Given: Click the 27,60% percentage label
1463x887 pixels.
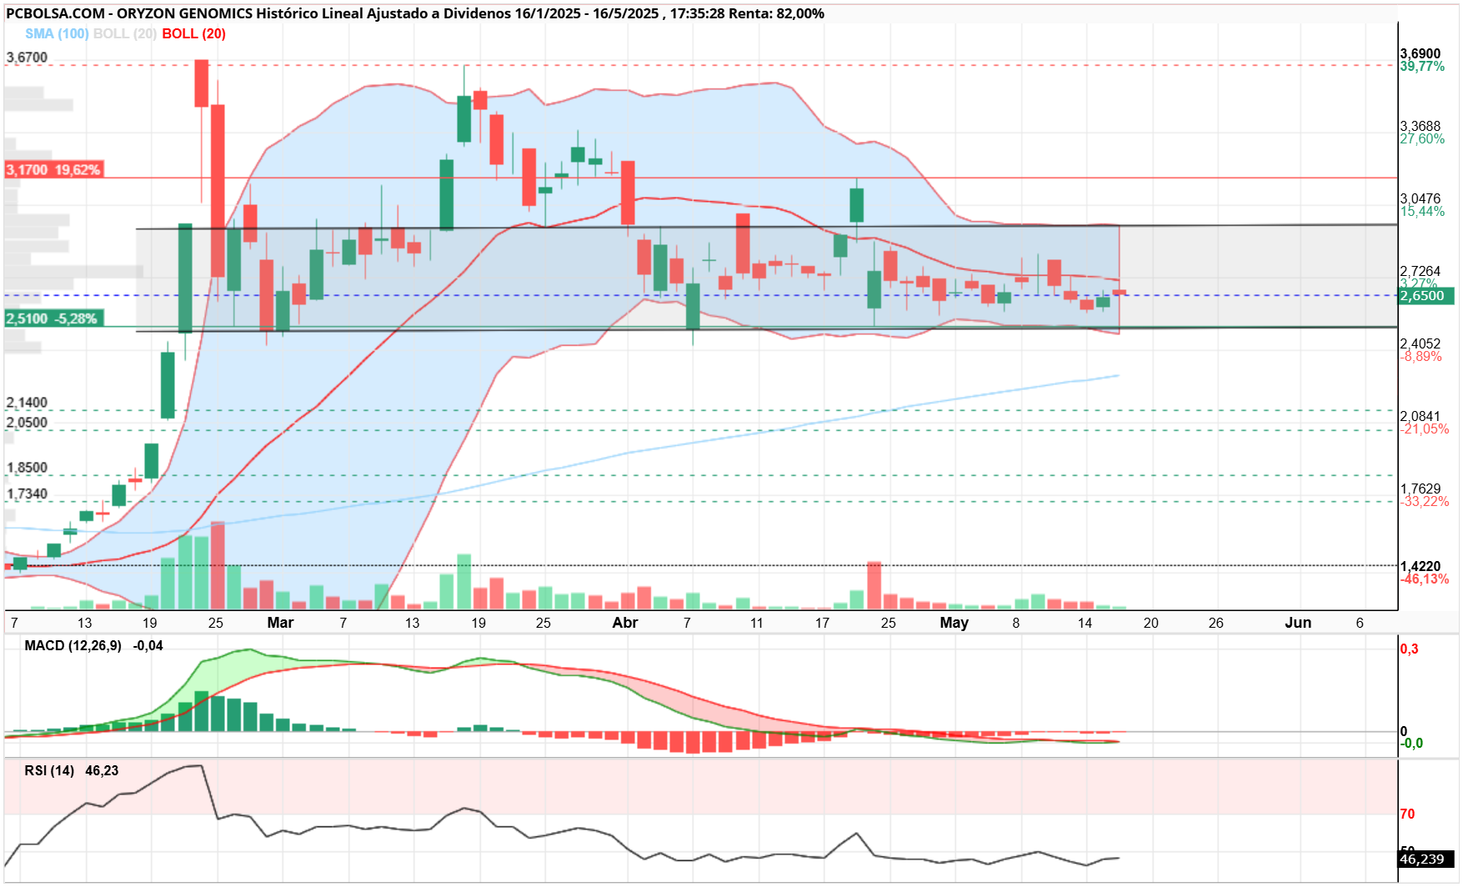Looking at the screenshot, I should click(x=1422, y=139).
